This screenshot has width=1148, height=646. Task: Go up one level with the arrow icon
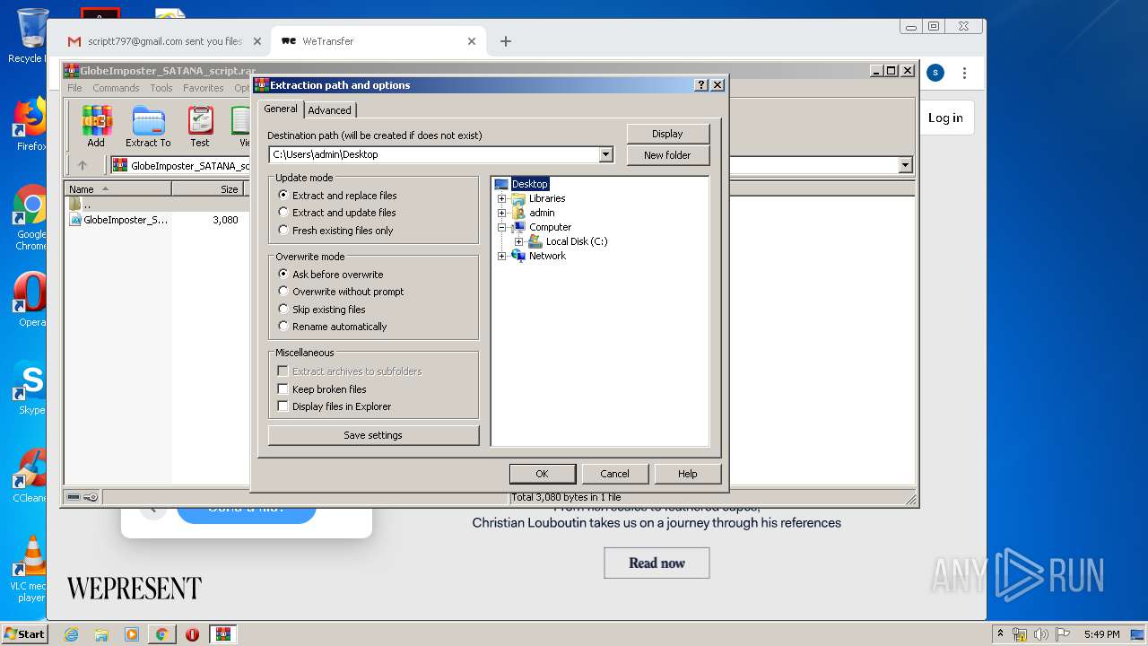[x=83, y=165]
